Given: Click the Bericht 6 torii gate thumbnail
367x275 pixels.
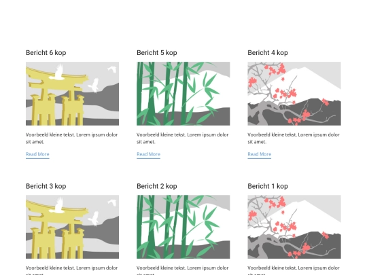Looking at the screenshot, I should [x=72, y=94].
